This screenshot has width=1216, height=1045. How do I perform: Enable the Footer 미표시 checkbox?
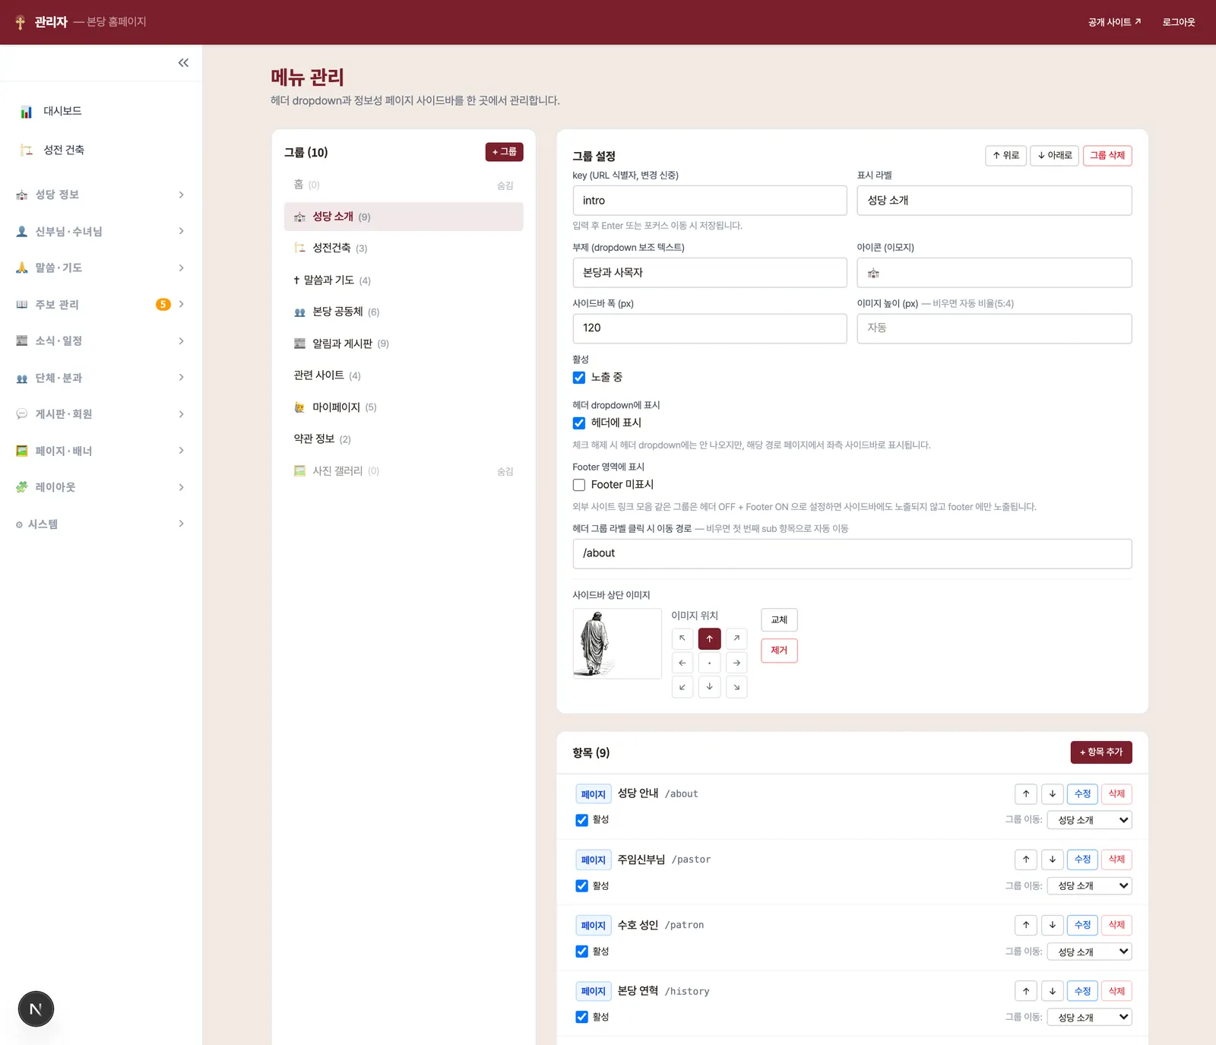[579, 485]
